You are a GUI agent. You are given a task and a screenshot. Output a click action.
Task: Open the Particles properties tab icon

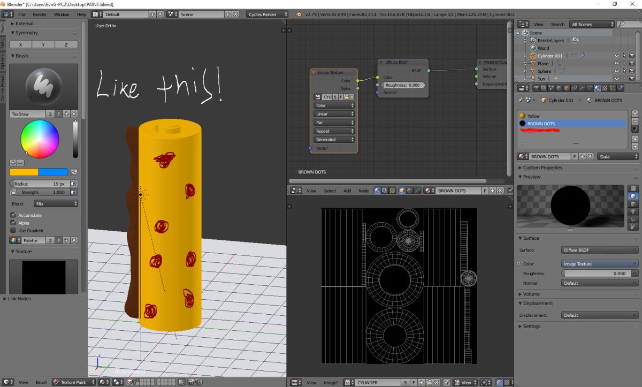coord(612,88)
